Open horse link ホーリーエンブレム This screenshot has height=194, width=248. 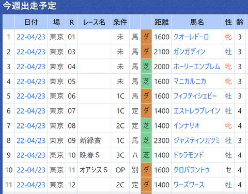coord(197,67)
